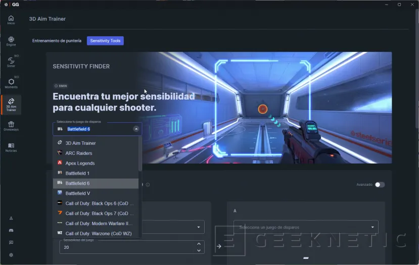Decrease Sensibilidad del juego with down arrow
This screenshot has height=265, width=419.
(x=199, y=250)
